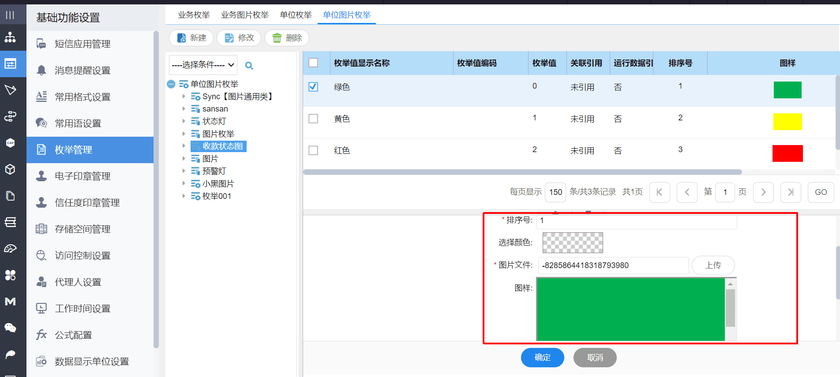The height and width of the screenshot is (377, 840).
Task: Click the 排序号 input field
Action: tap(637, 221)
